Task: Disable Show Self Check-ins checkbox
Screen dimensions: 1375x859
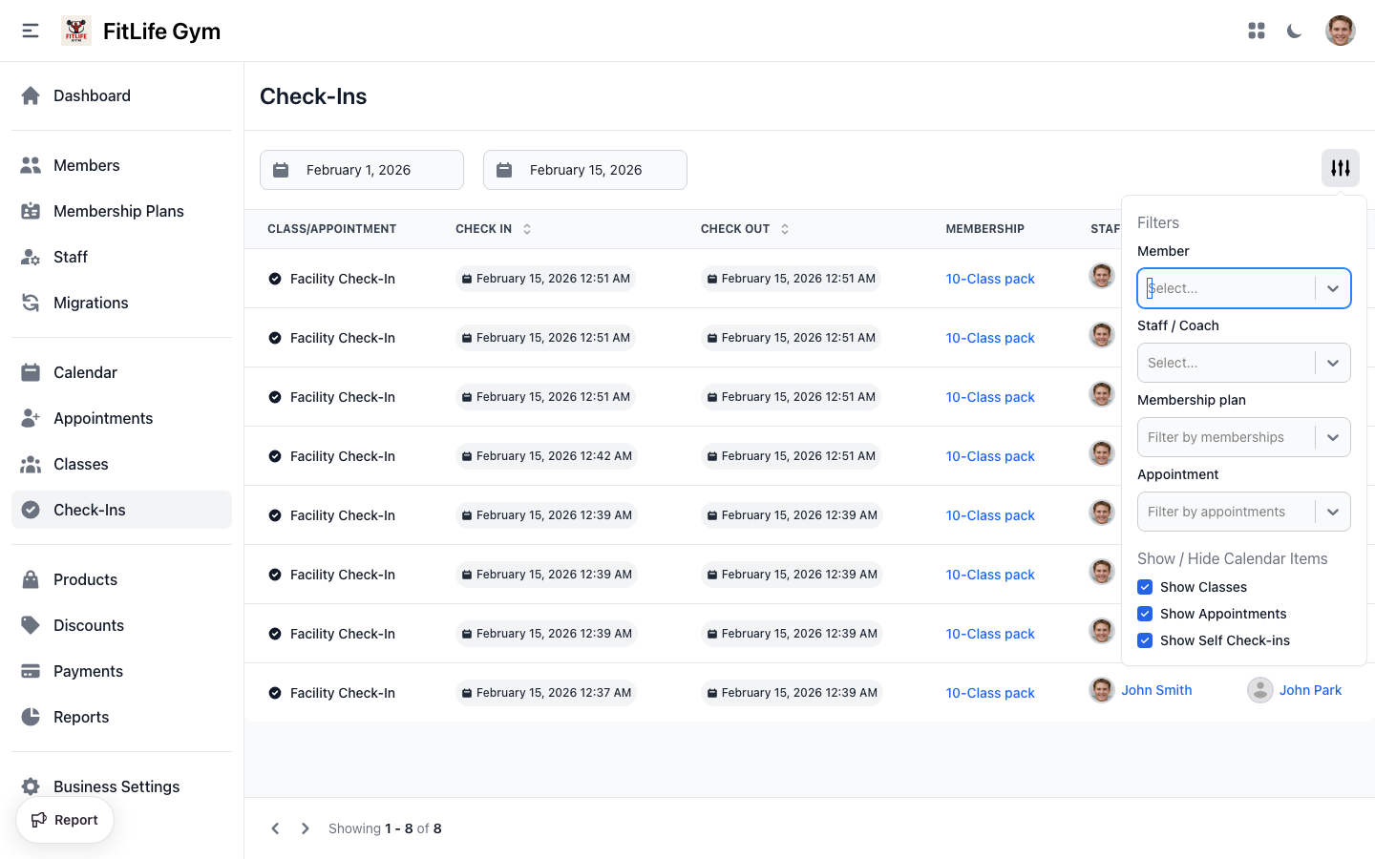Action: (1145, 640)
